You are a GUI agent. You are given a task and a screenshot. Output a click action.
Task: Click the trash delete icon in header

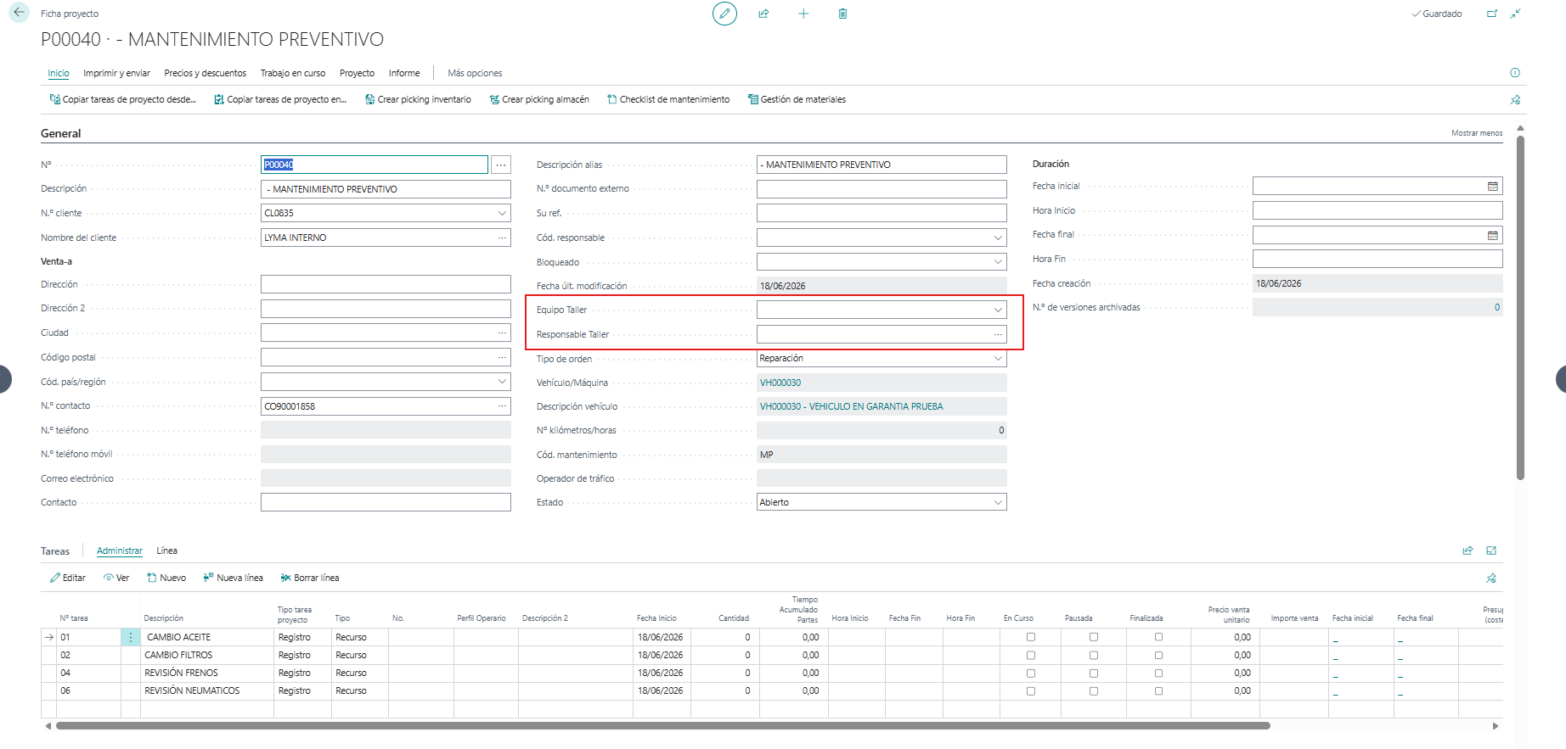click(x=842, y=14)
